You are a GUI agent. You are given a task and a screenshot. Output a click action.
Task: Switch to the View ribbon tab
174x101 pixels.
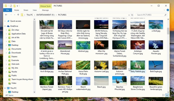point(35,10)
